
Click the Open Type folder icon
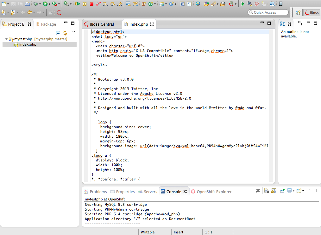206,4
